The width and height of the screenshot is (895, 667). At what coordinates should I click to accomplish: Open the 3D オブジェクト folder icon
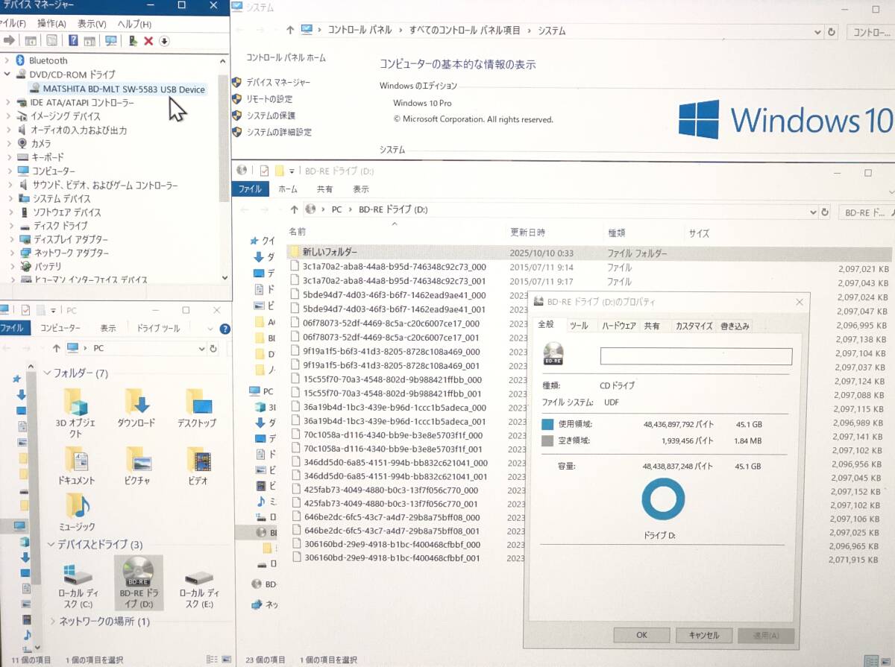tap(77, 402)
